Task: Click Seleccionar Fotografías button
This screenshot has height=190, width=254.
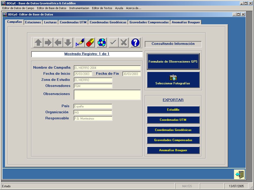Action: [173, 80]
